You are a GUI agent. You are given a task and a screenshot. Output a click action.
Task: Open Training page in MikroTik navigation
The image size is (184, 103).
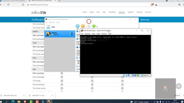click(139, 12)
